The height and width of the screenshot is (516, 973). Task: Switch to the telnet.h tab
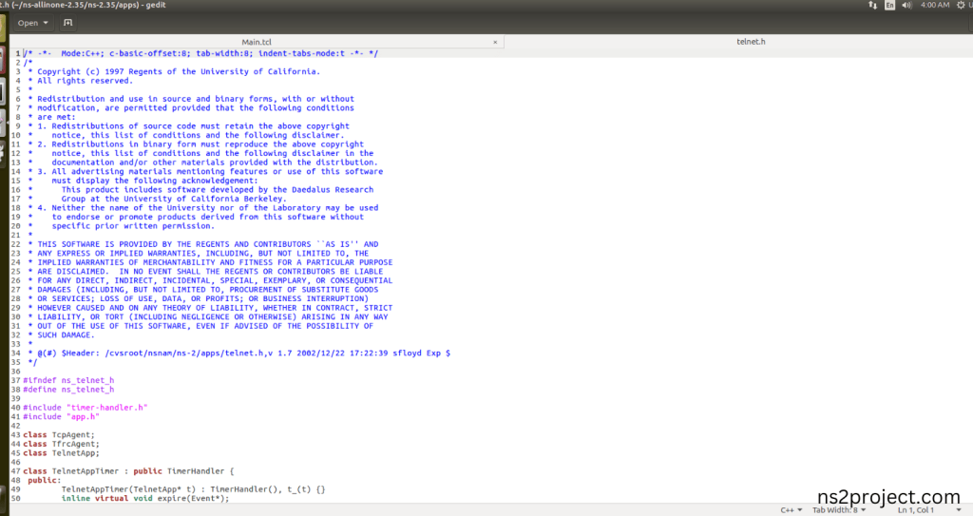(751, 42)
